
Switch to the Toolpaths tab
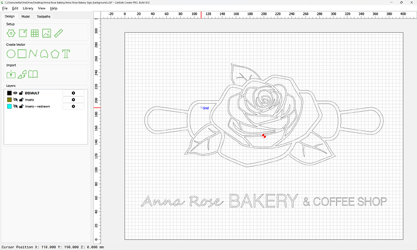click(x=44, y=16)
